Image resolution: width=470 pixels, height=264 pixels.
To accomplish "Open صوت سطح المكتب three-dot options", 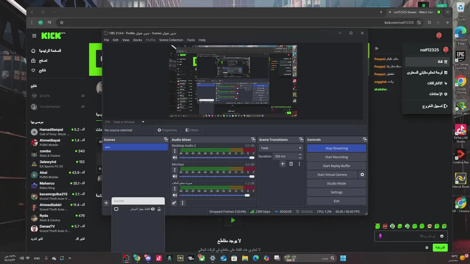I will point(175,189).
